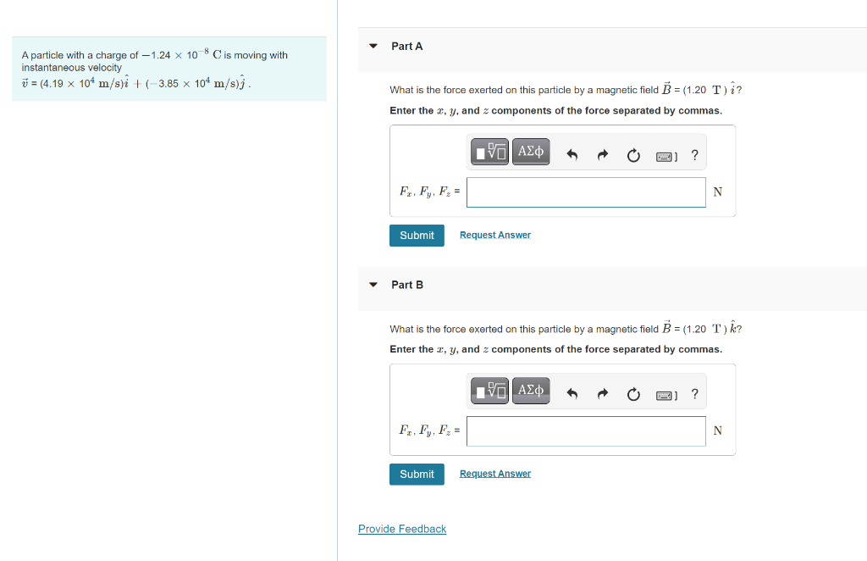Open the Provide Feedback link
Viewport: 867px width, 561px height.
(x=401, y=528)
